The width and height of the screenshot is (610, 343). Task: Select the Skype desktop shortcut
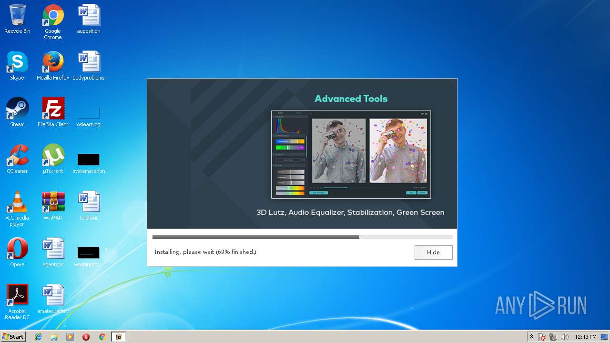pos(17,66)
